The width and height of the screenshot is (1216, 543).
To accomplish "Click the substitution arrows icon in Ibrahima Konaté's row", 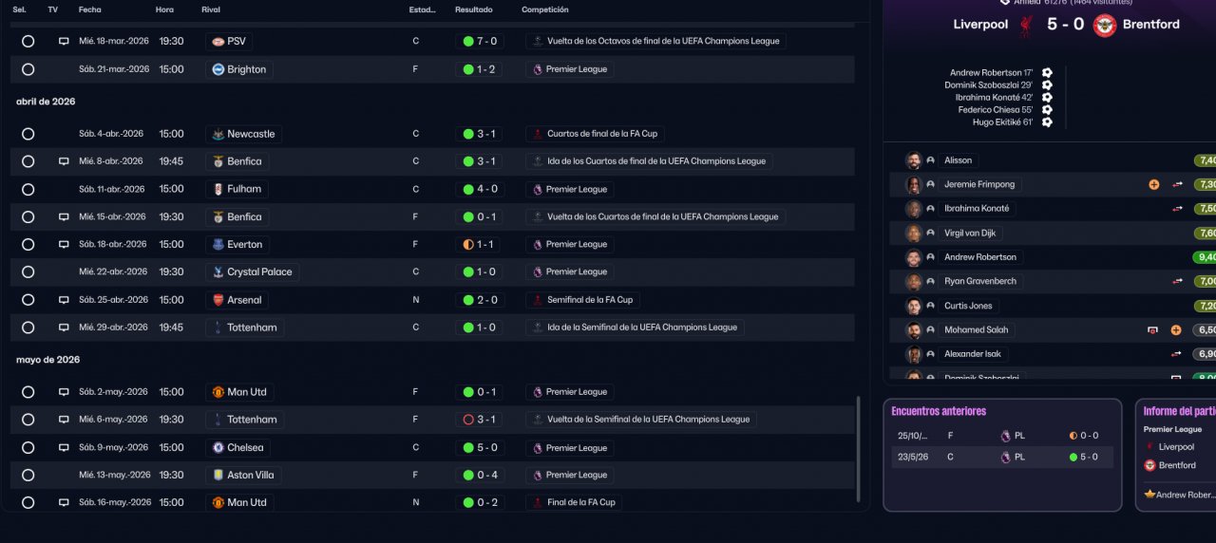I will (x=1177, y=209).
